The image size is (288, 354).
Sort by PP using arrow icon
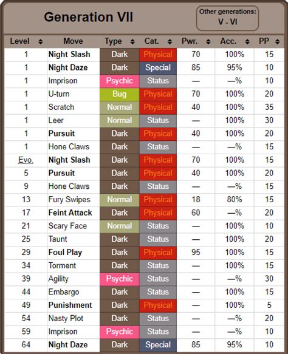pos(278,41)
